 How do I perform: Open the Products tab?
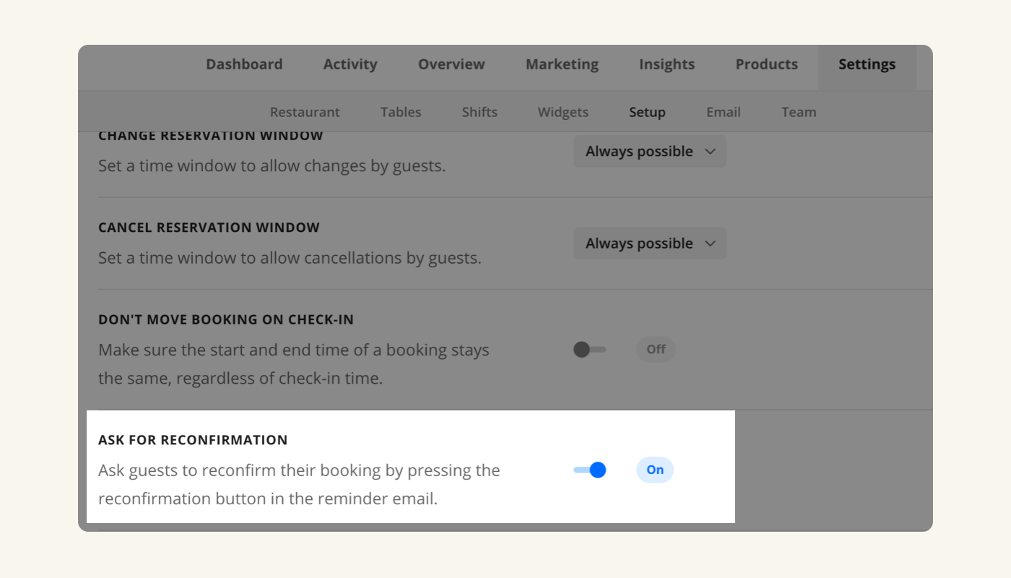point(766,64)
